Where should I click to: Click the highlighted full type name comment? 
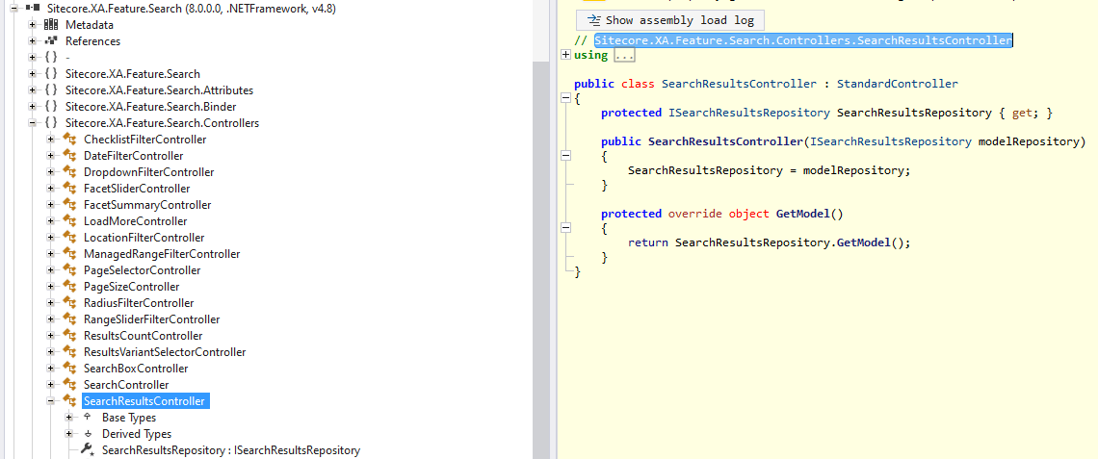pyautogui.click(x=803, y=40)
